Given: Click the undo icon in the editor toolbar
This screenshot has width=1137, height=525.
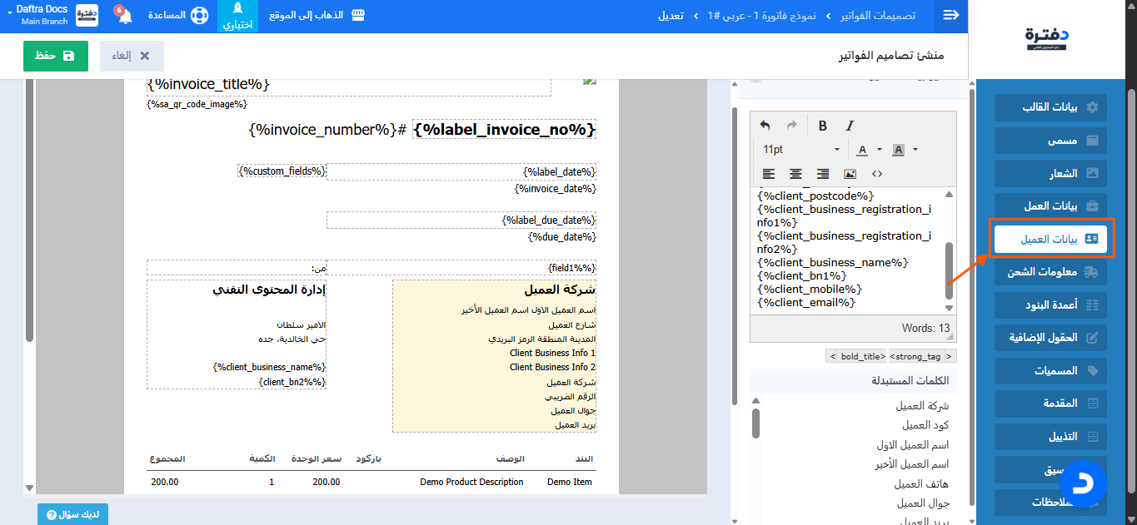Looking at the screenshot, I should pos(765,126).
